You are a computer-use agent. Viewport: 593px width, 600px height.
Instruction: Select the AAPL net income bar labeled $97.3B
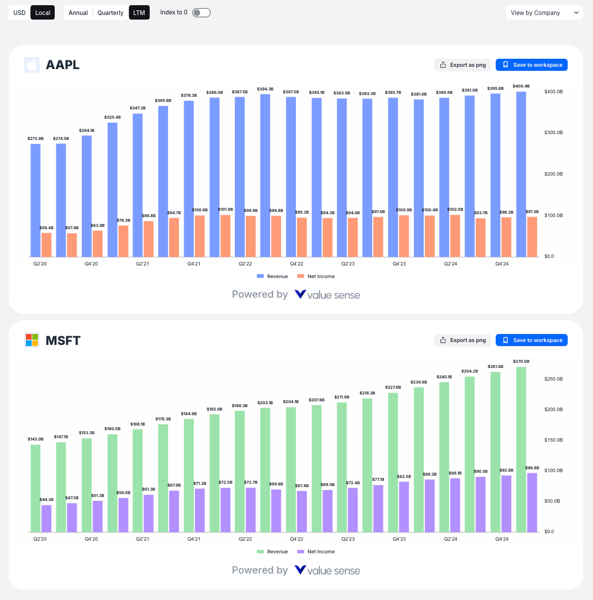[x=532, y=237]
